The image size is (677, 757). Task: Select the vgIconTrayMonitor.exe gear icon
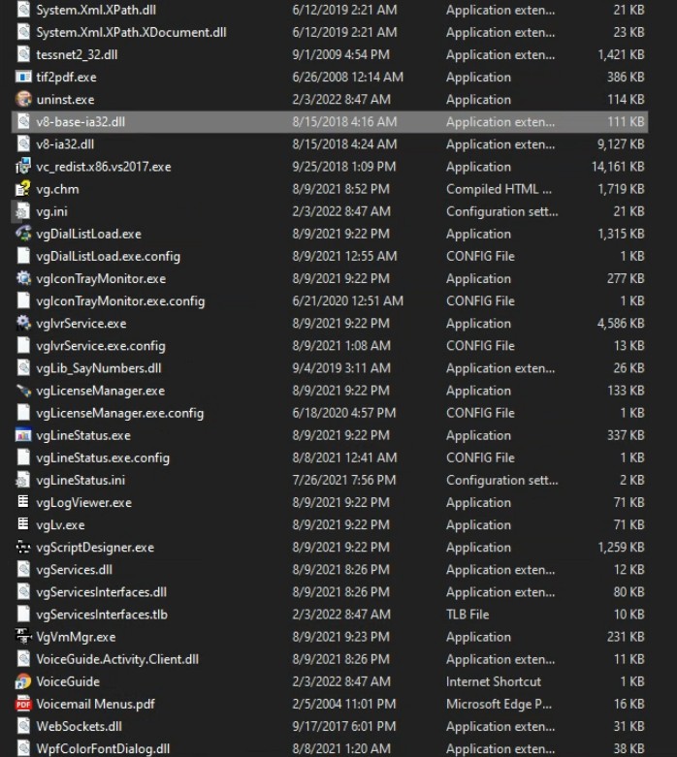tap(23, 278)
